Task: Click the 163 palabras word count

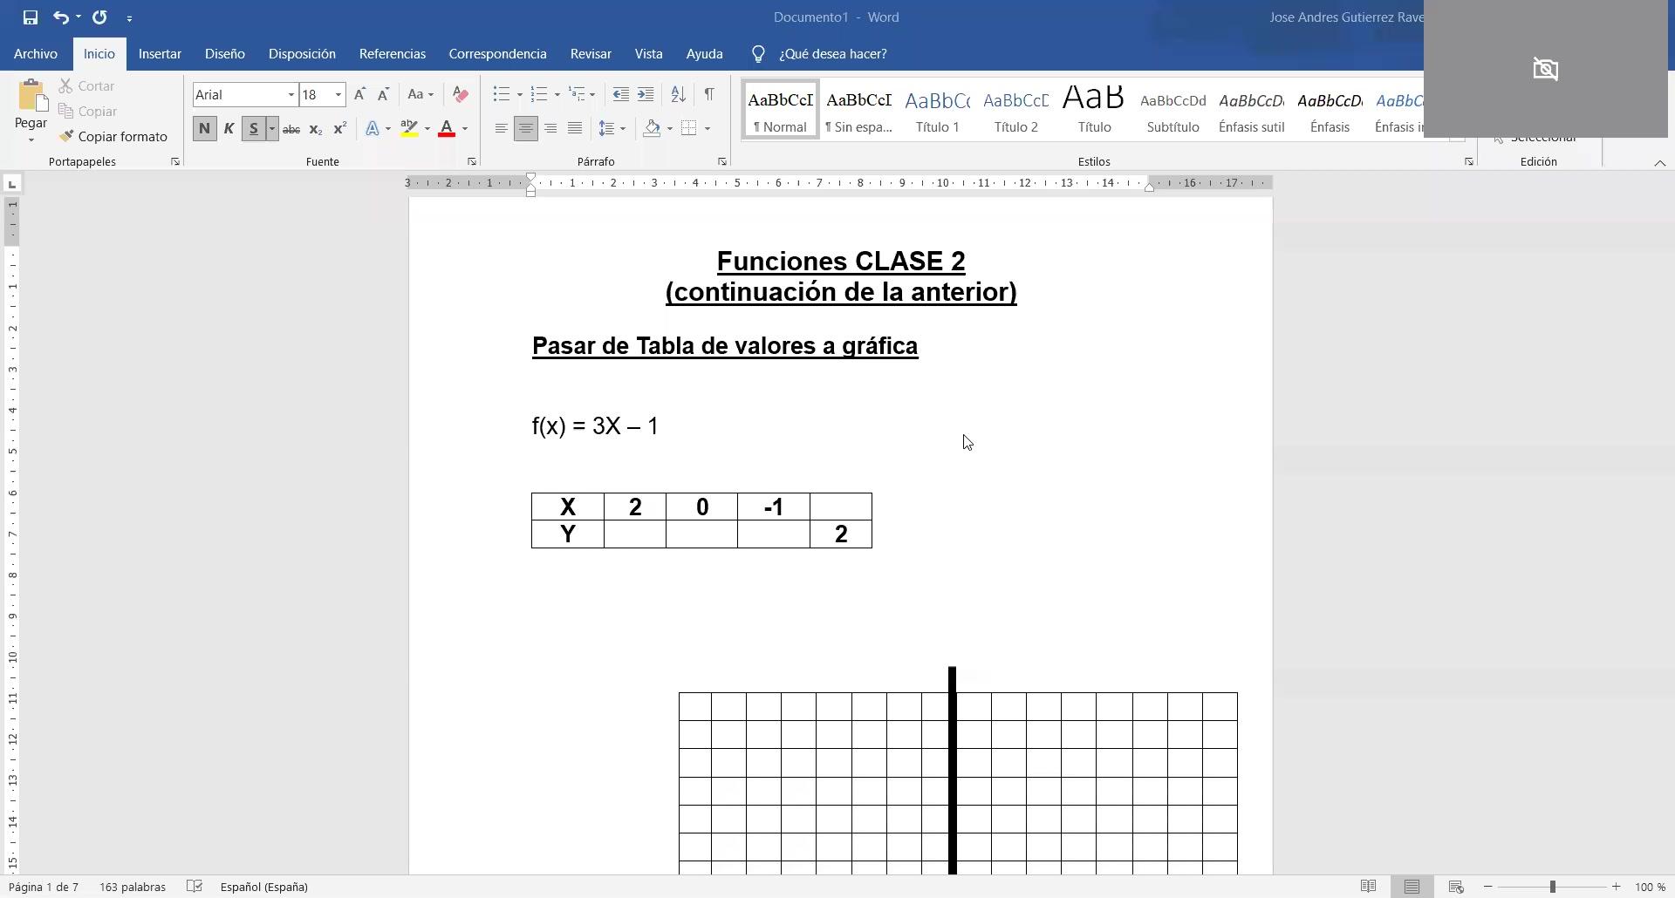Action: point(133,888)
